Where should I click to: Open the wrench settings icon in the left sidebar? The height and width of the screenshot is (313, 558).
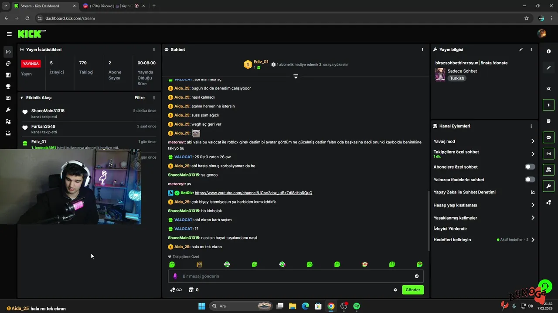(8, 110)
